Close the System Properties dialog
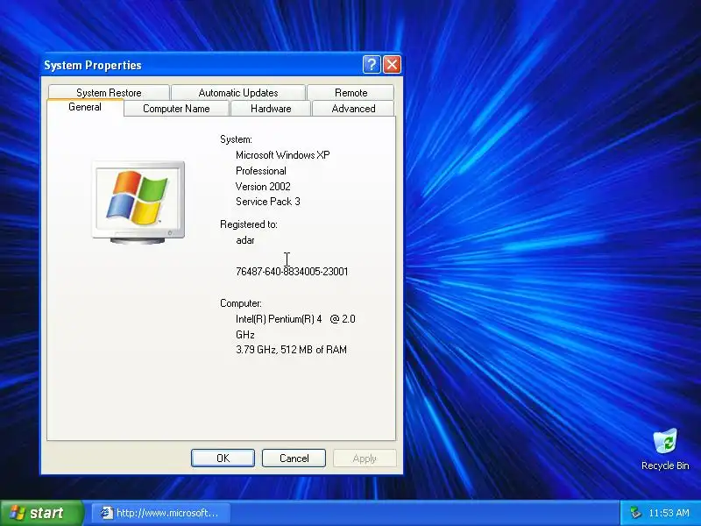 tap(392, 65)
